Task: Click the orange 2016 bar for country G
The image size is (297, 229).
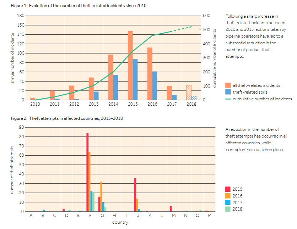Action: pos(101,196)
